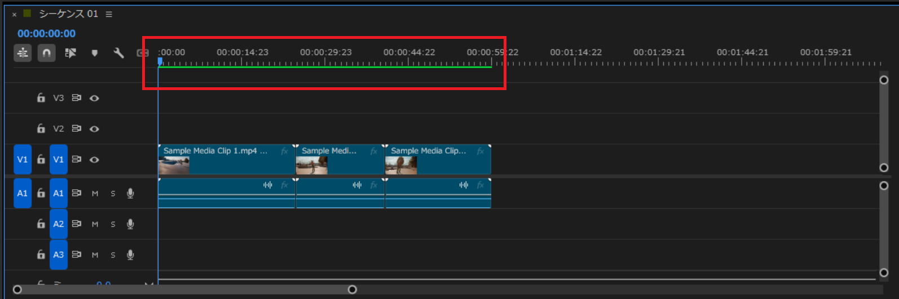
Task: Toggle sync lock for track A2
Action: (76, 224)
